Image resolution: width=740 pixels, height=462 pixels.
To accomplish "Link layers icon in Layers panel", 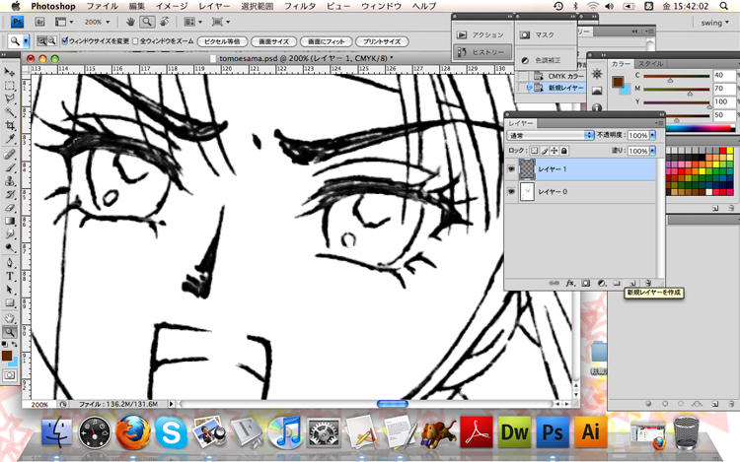I will (555, 283).
